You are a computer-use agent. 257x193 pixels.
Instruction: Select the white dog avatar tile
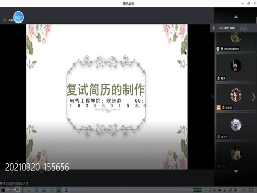236,125
